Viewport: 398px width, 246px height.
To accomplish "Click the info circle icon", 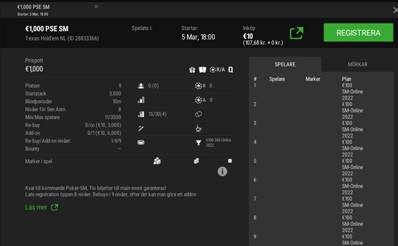I will click(x=222, y=171).
